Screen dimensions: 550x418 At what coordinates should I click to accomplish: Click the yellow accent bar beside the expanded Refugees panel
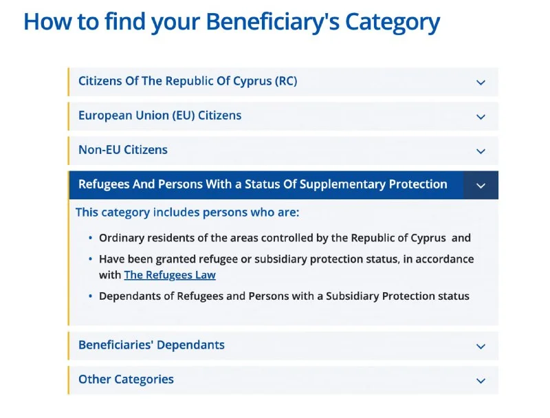69,262
